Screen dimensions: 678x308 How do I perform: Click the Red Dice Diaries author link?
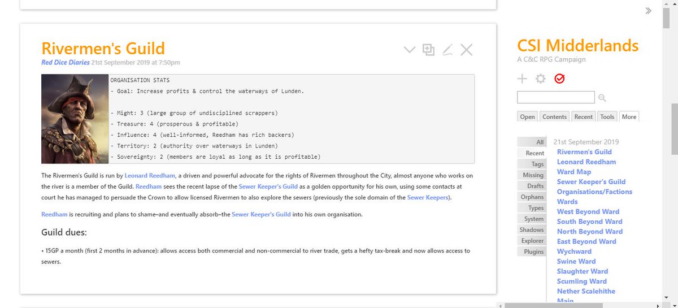(x=66, y=62)
